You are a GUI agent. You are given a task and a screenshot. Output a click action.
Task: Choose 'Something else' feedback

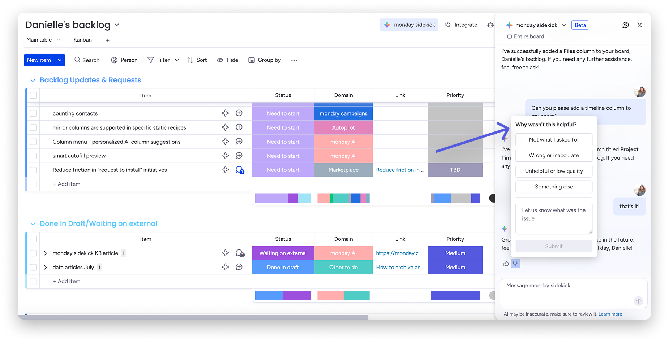tap(554, 187)
